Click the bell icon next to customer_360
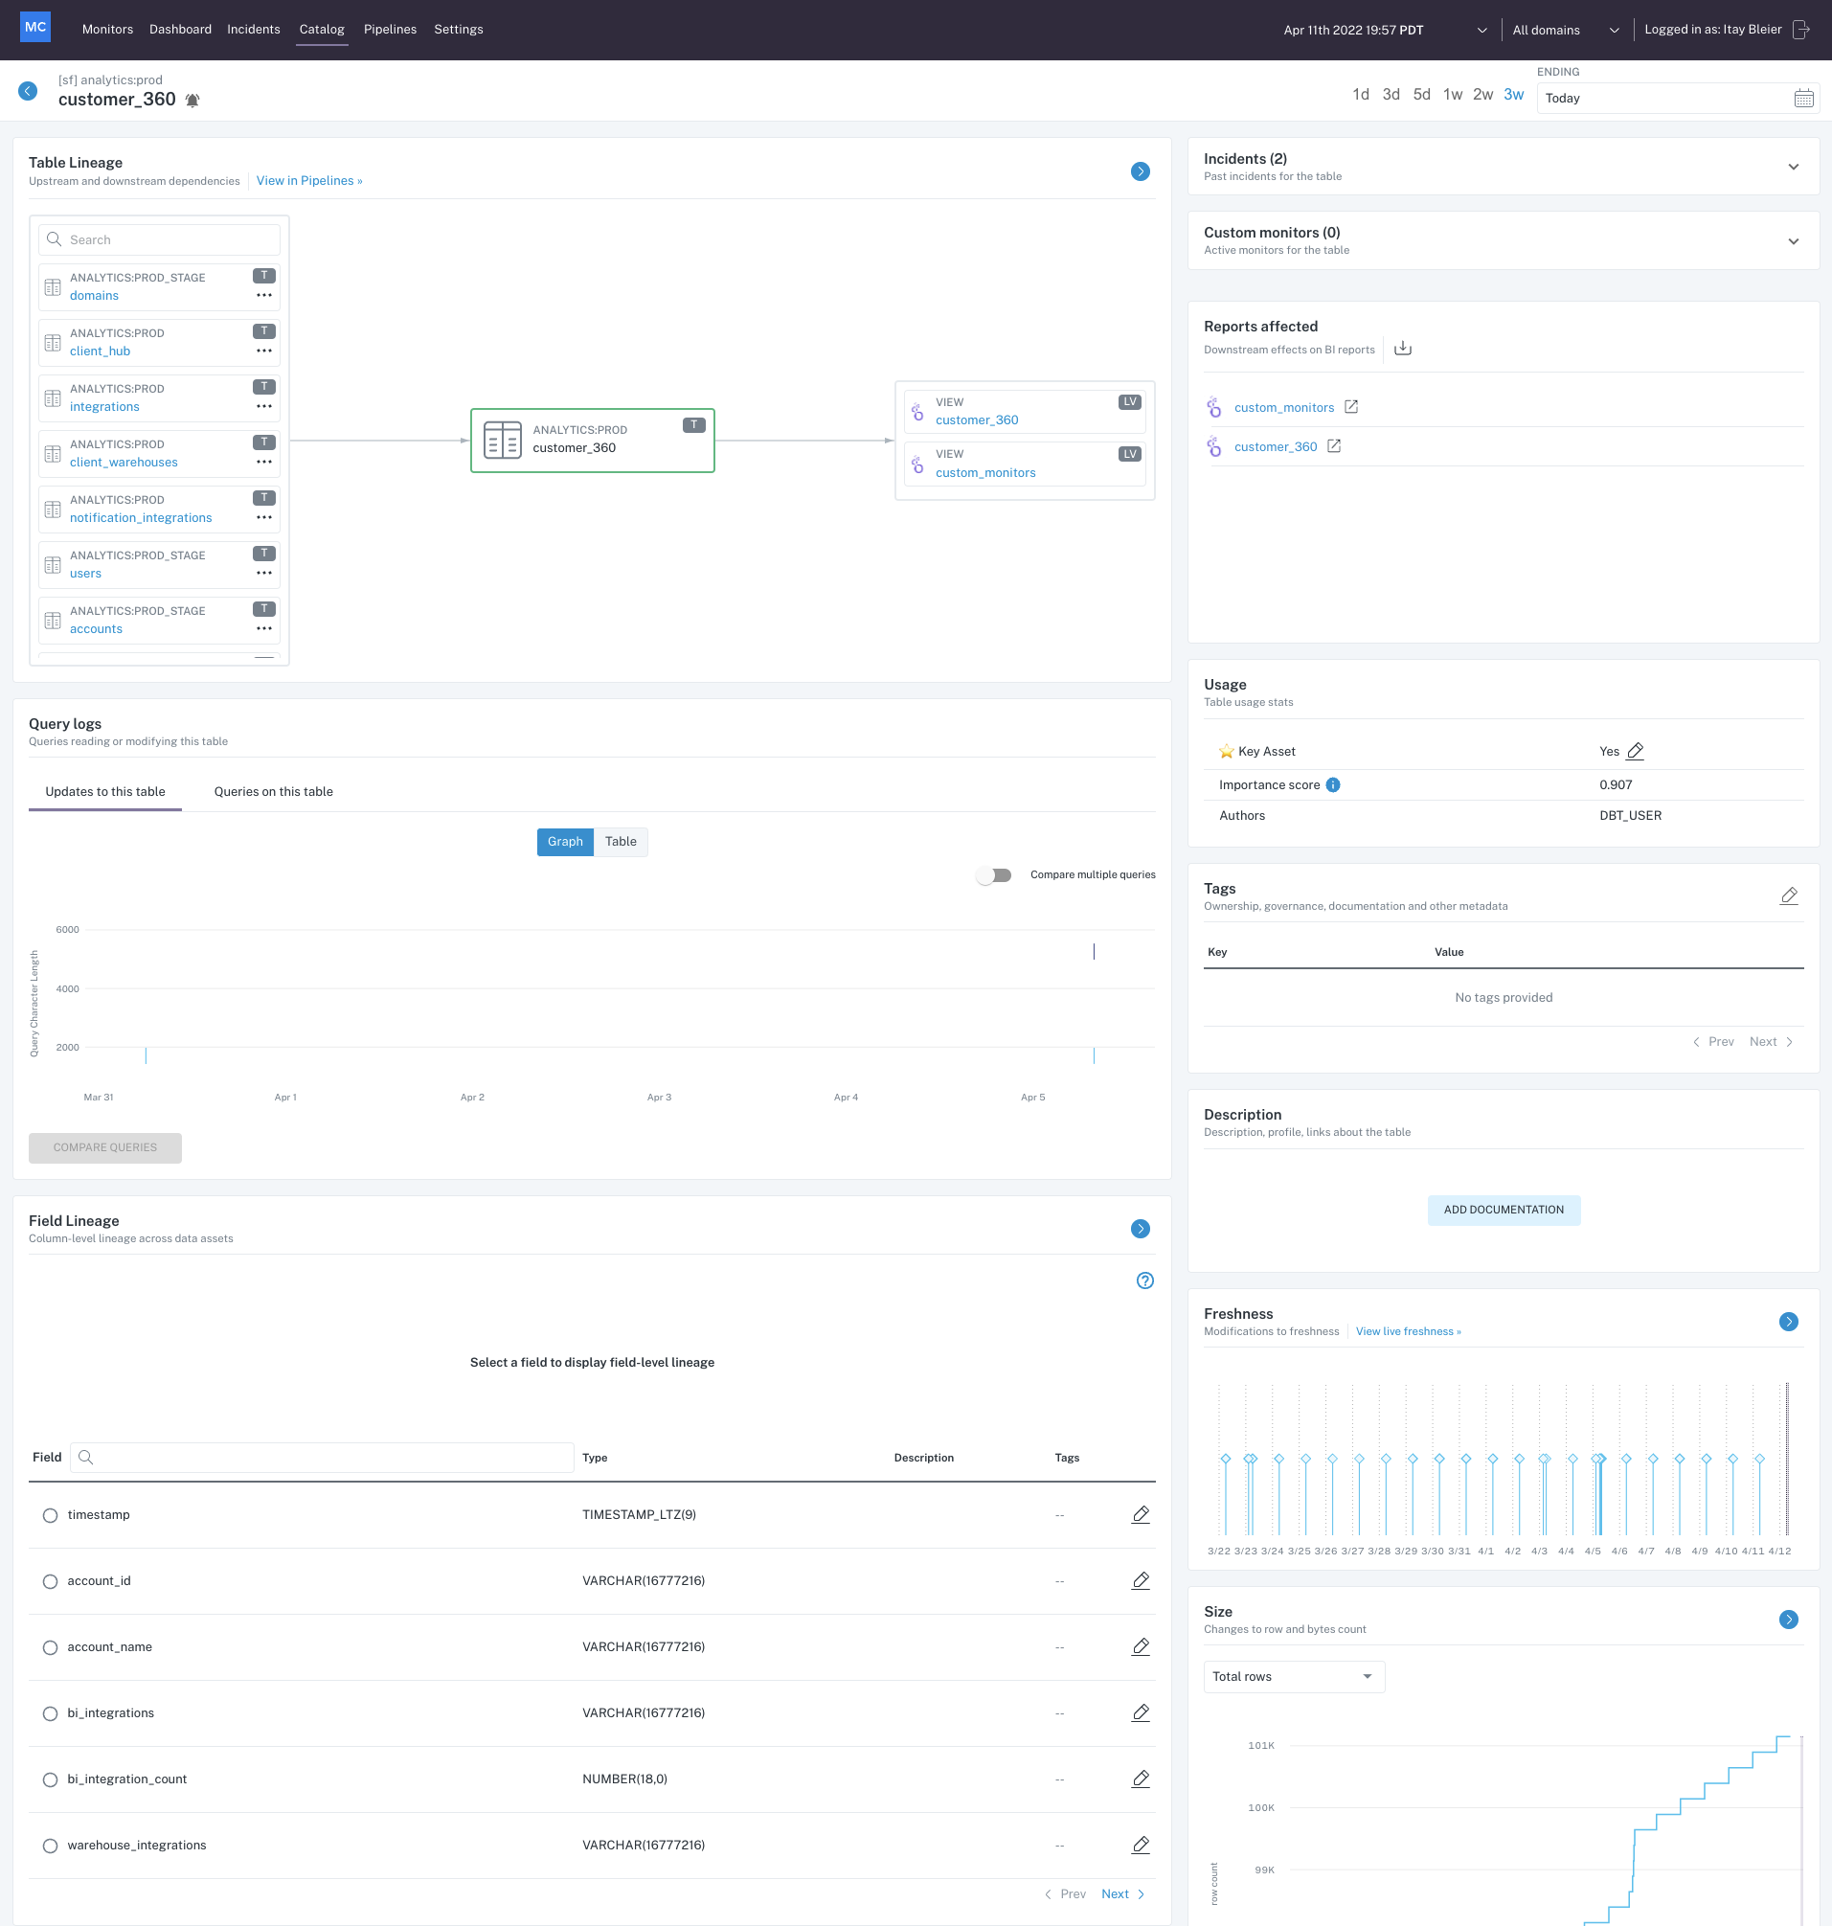 pyautogui.click(x=192, y=101)
